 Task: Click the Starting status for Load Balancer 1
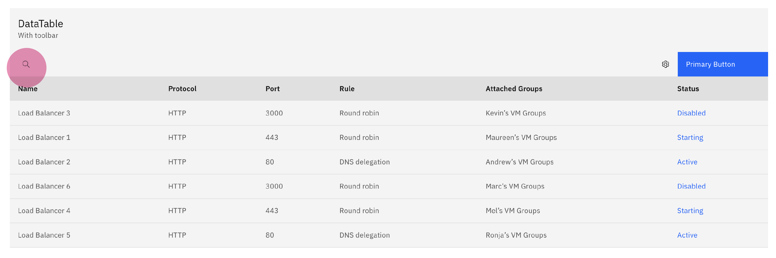690,137
